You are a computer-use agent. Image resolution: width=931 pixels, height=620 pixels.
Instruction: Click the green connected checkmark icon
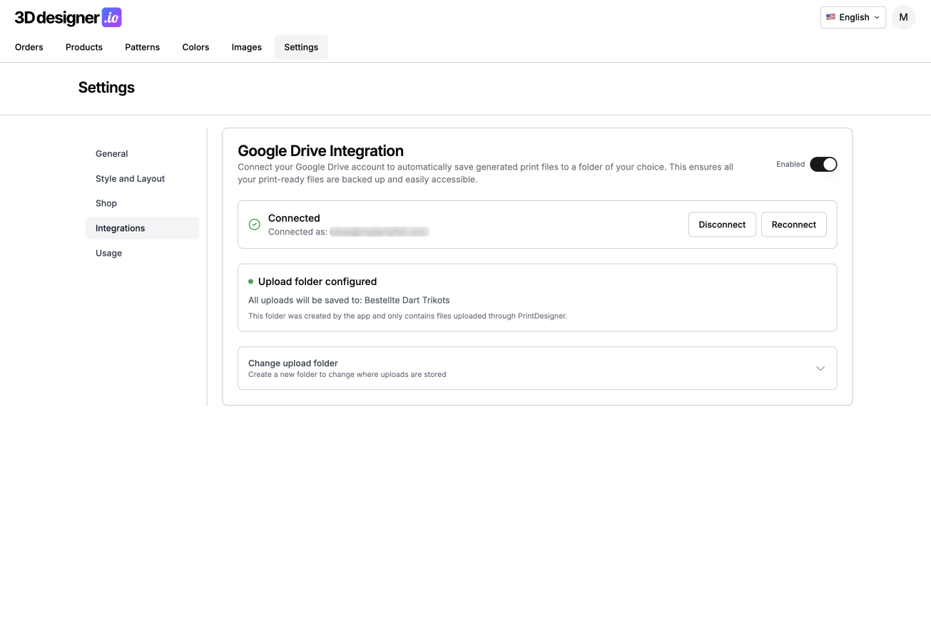[x=254, y=224]
